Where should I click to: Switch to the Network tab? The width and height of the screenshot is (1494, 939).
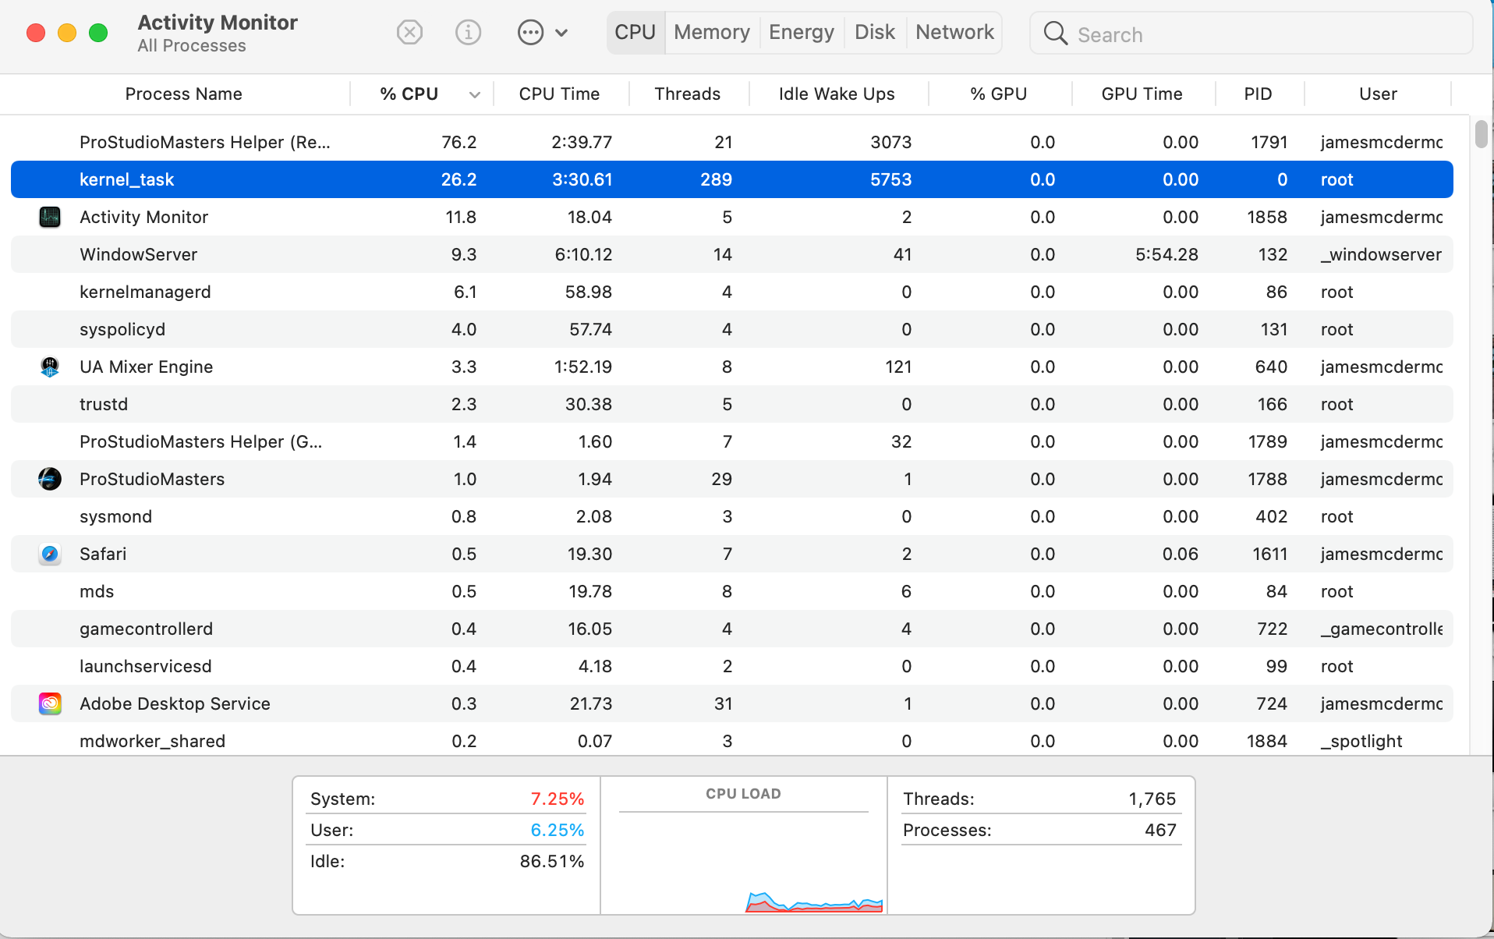(x=954, y=33)
